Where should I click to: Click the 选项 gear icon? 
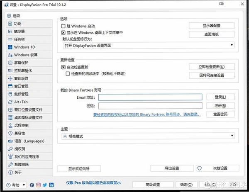9,16
